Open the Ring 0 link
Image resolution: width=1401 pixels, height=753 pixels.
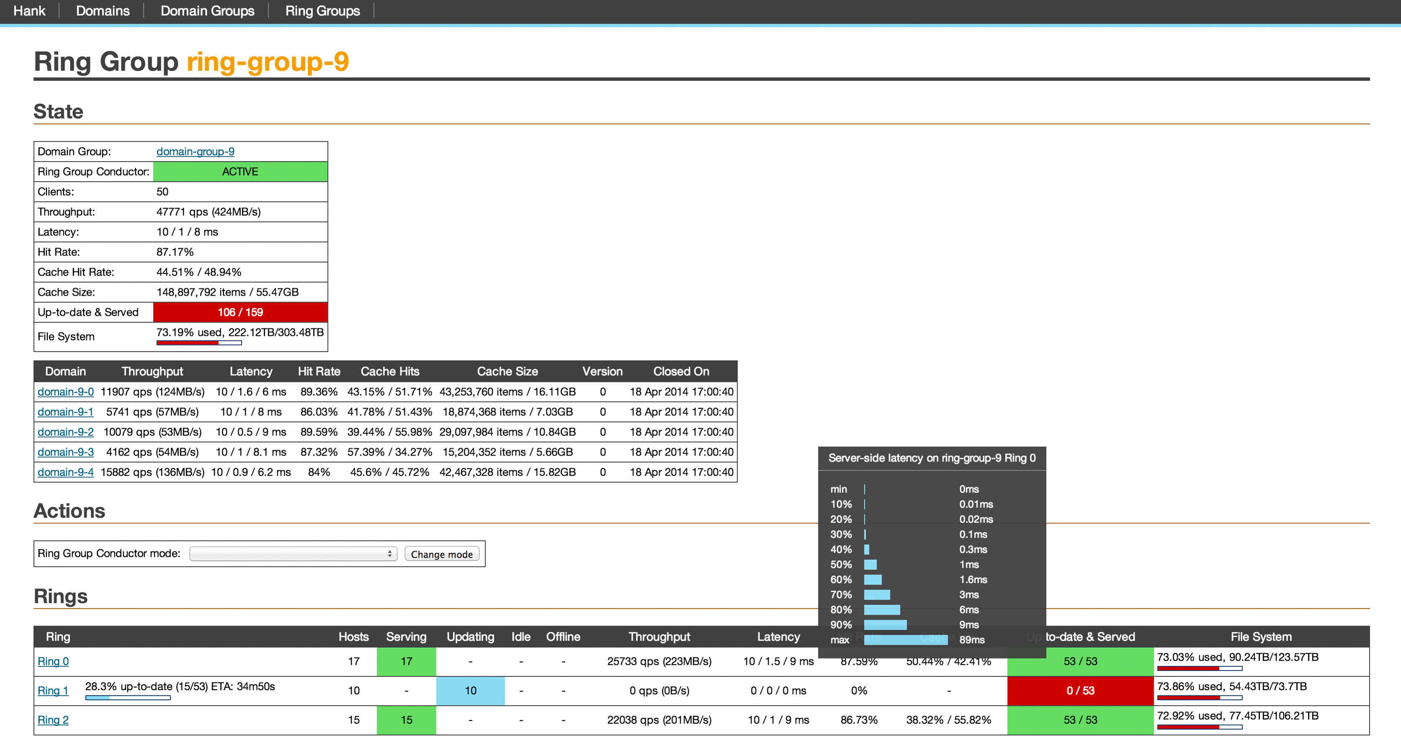pyautogui.click(x=53, y=661)
